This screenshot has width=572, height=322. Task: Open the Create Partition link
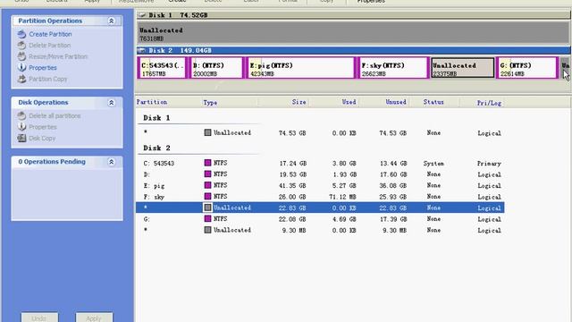point(50,34)
